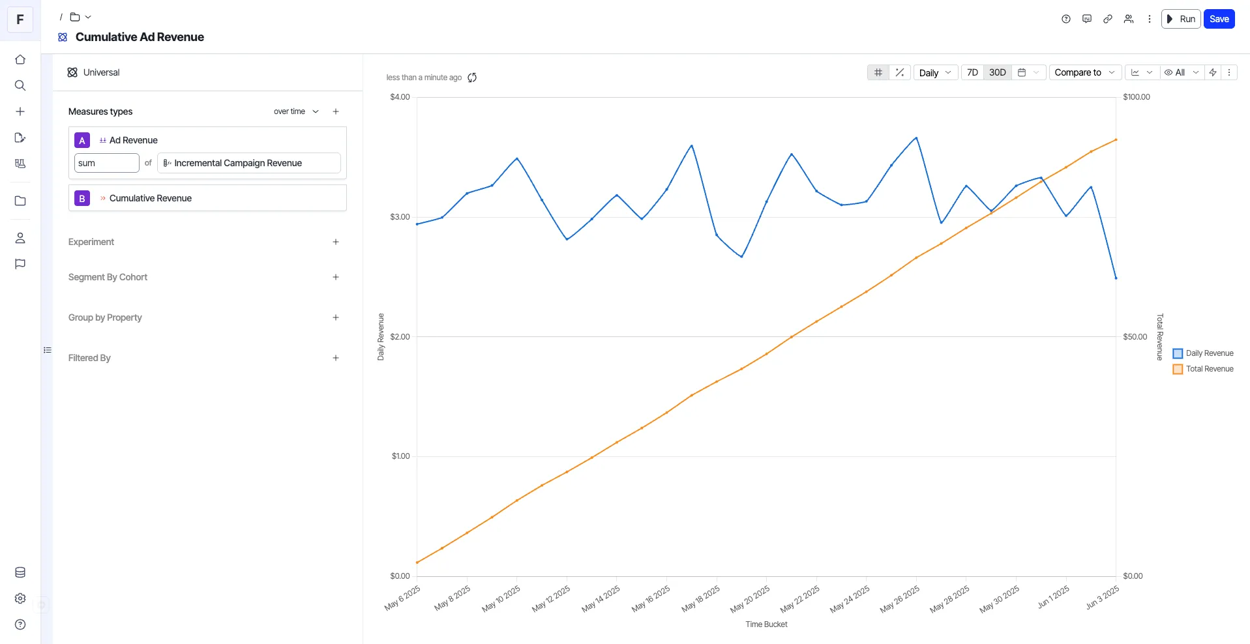The image size is (1250, 644).
Task: Open the All visibility eye dropdown
Action: point(1182,72)
